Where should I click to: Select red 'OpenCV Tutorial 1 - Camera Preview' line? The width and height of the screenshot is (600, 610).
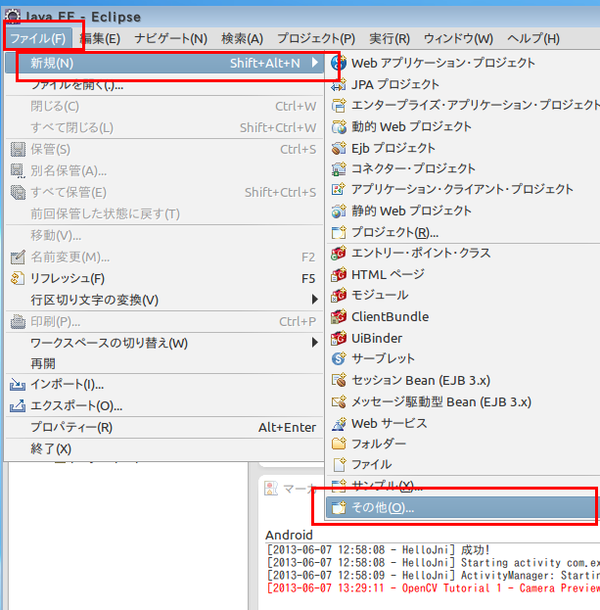click(434, 587)
